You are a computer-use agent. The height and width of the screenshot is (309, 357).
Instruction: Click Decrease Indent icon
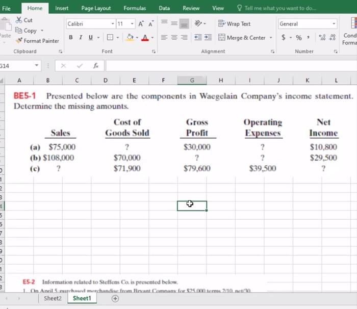pyautogui.click(x=198, y=37)
